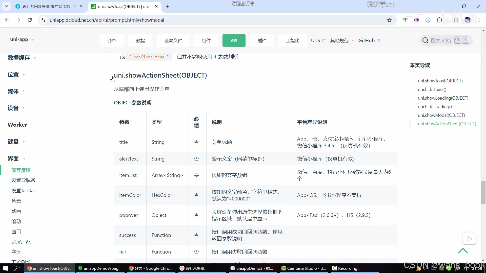Expand the 键盘 sidebar section

click(x=16, y=142)
